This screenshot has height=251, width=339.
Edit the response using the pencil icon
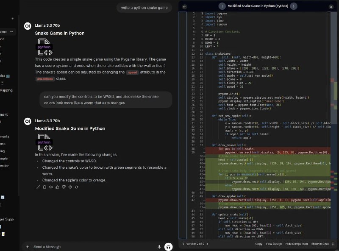point(38,187)
